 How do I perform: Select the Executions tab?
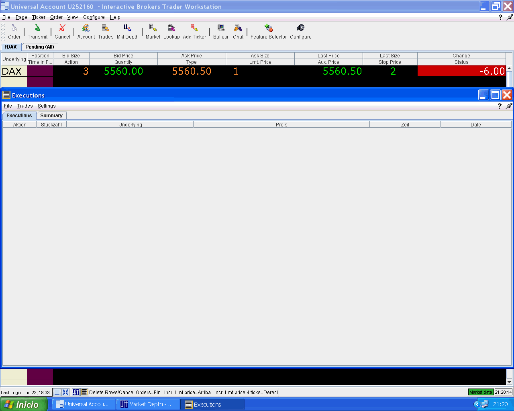click(19, 116)
